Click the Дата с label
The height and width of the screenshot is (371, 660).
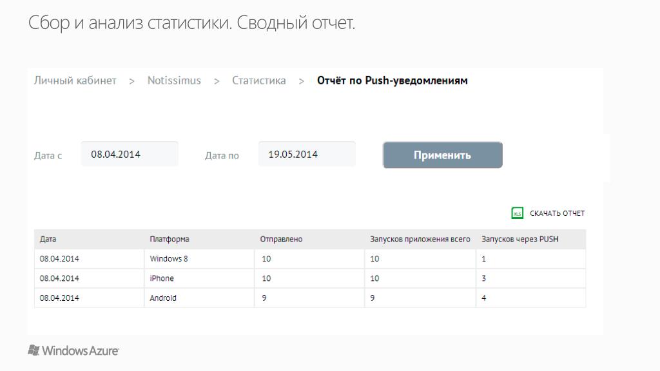48,156
